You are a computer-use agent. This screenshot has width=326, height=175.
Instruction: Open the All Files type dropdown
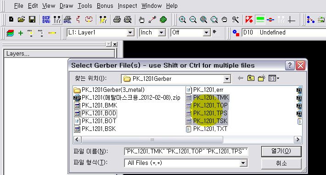pos(243,163)
